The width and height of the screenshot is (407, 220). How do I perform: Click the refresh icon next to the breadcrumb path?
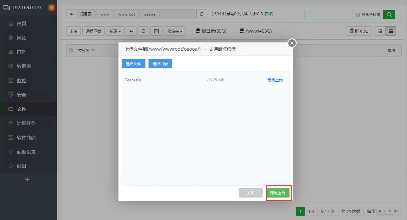(202, 14)
